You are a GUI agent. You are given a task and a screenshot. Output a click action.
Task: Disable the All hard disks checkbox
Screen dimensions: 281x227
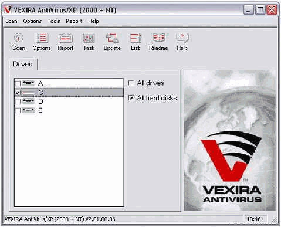(131, 98)
